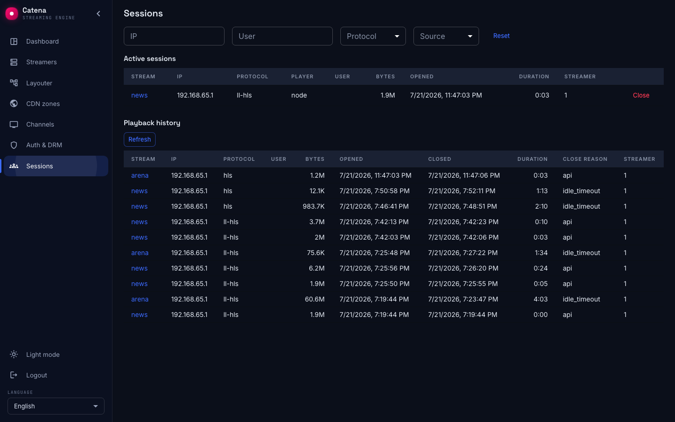Open the English language selector

[56, 406]
